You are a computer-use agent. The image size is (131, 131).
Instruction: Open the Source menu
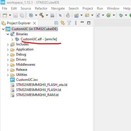tap(26, 8)
